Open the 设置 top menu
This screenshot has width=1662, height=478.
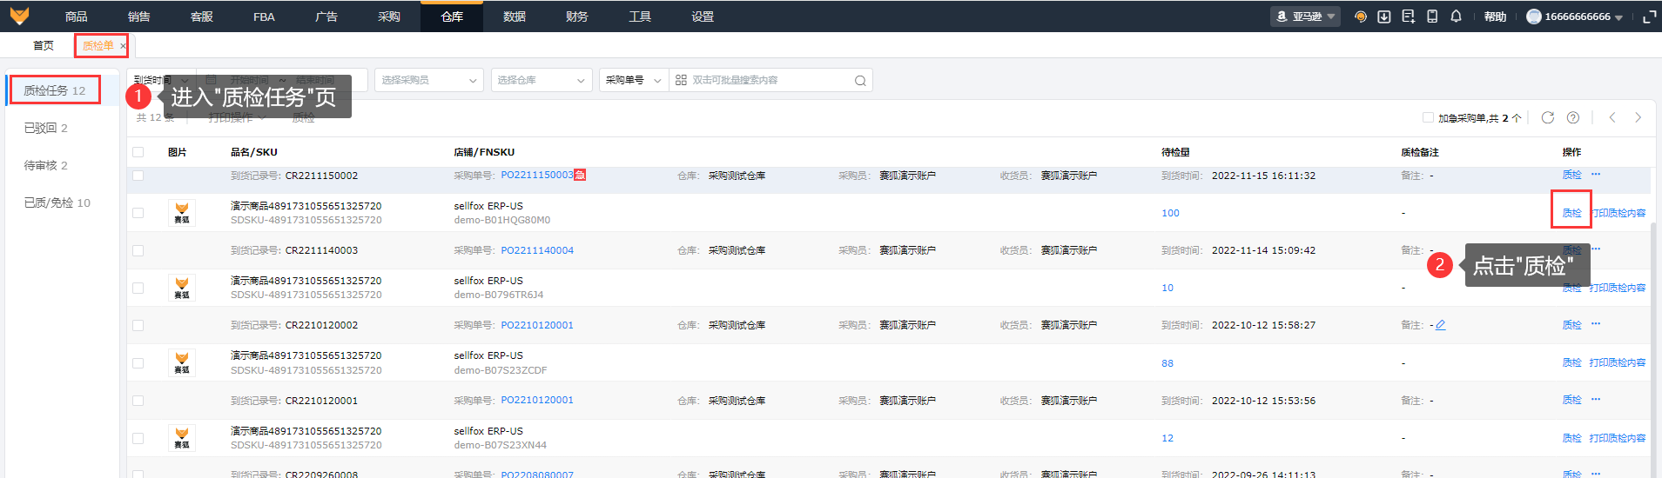point(703,17)
